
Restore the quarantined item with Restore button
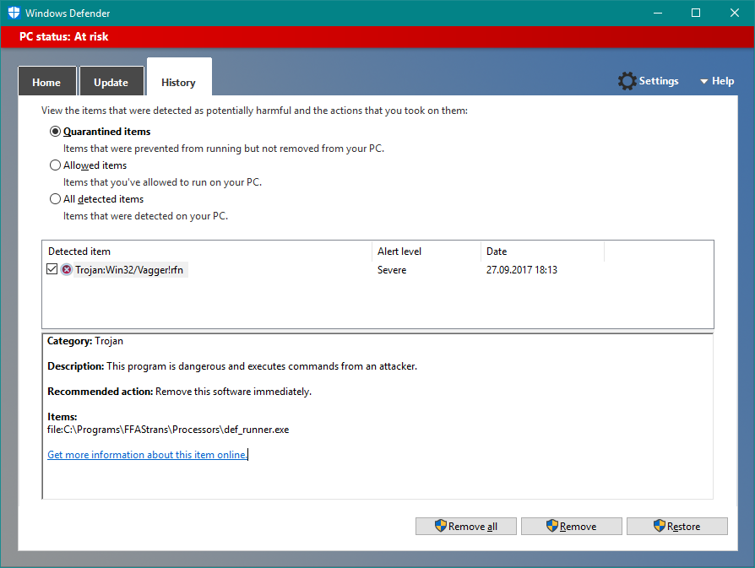[677, 526]
